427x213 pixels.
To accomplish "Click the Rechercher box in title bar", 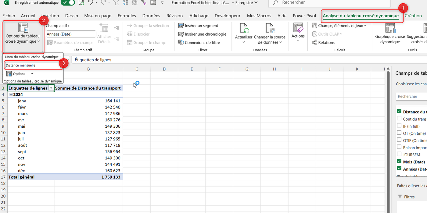I will [x=329, y=3].
